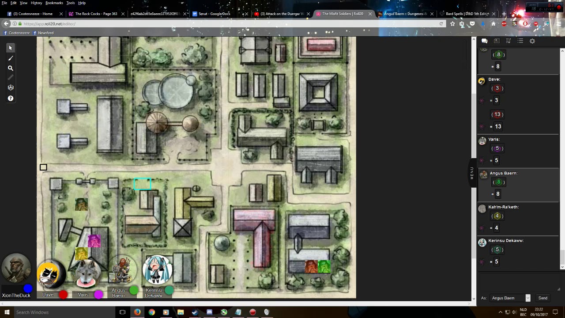Bookmark this page with star
Viewport: 565px width, 318px height.
452,24
